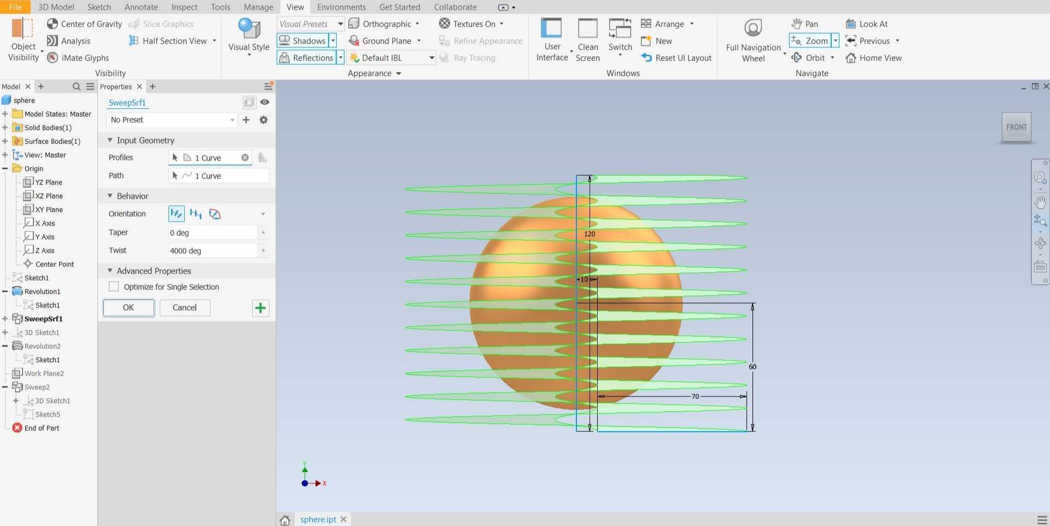Image resolution: width=1050 pixels, height=526 pixels.
Task: Open the Switch windows tool
Action: click(x=620, y=37)
